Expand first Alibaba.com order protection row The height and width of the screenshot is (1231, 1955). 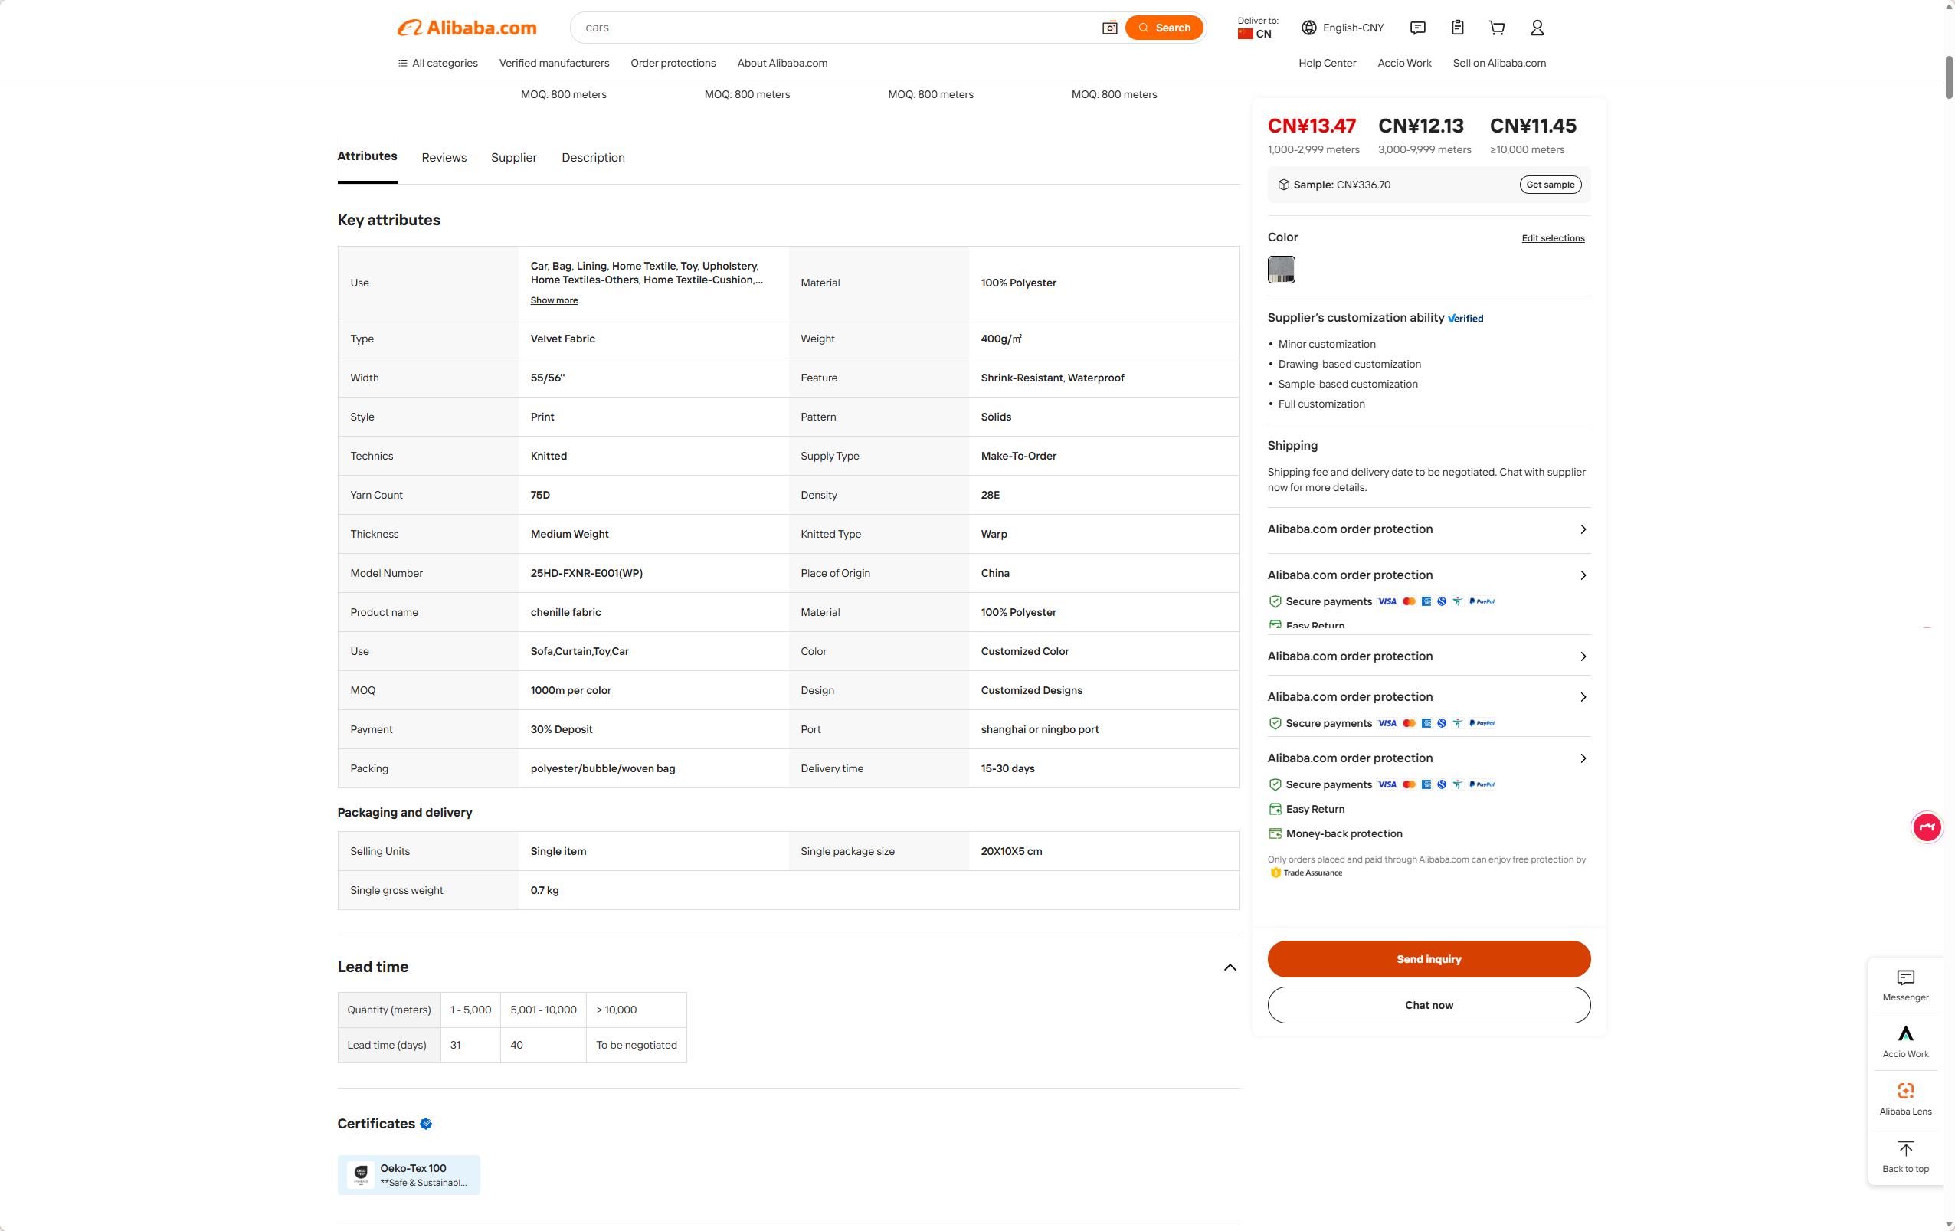(1428, 529)
